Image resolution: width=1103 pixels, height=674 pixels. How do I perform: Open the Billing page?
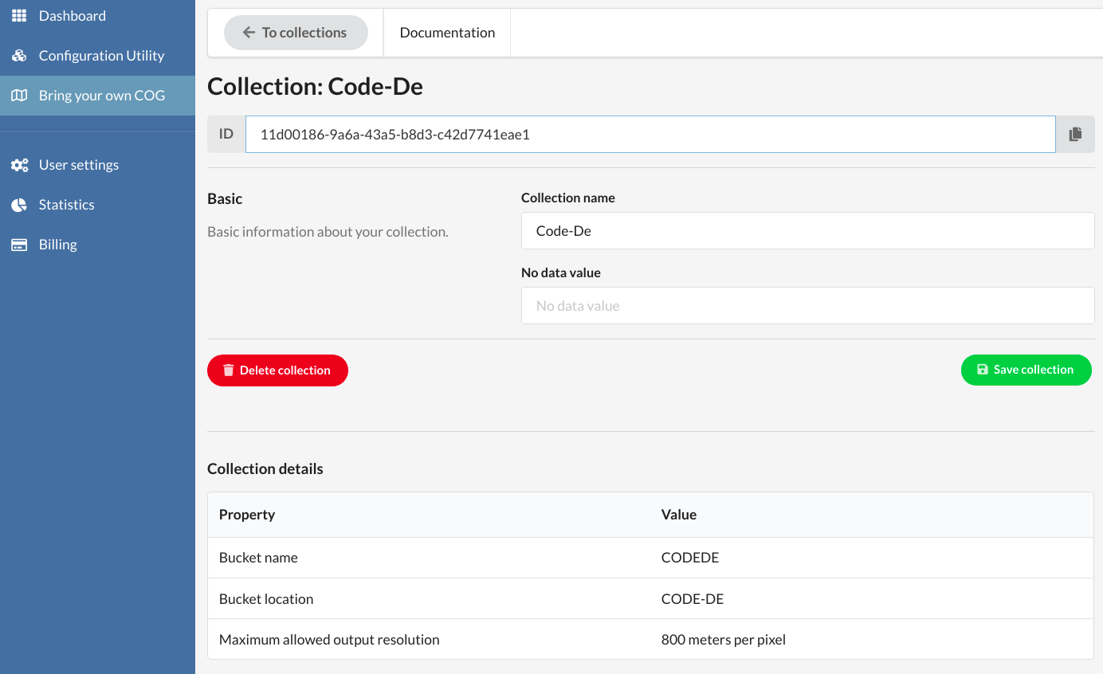coord(97,245)
